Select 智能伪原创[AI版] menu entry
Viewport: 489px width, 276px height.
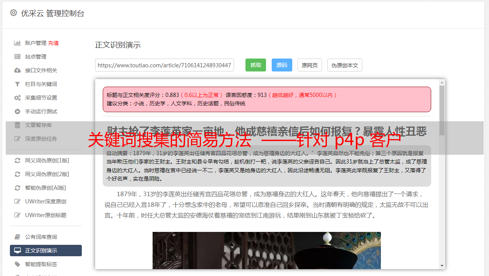coord(46,188)
